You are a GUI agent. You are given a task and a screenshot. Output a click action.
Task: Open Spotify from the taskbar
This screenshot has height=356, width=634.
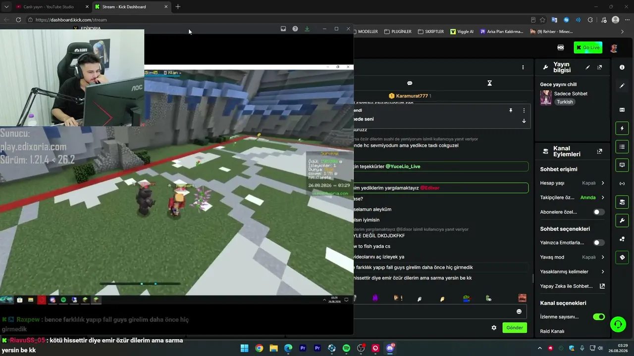(x=346, y=348)
